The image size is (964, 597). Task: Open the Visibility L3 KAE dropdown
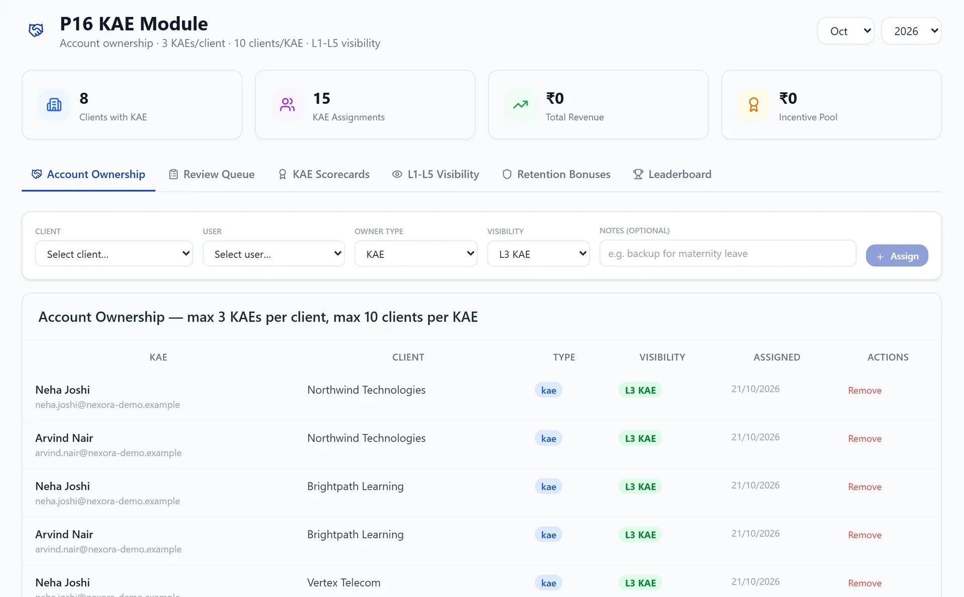pos(538,254)
